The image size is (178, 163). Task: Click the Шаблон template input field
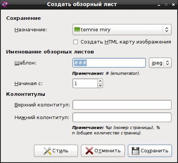(x=109, y=63)
